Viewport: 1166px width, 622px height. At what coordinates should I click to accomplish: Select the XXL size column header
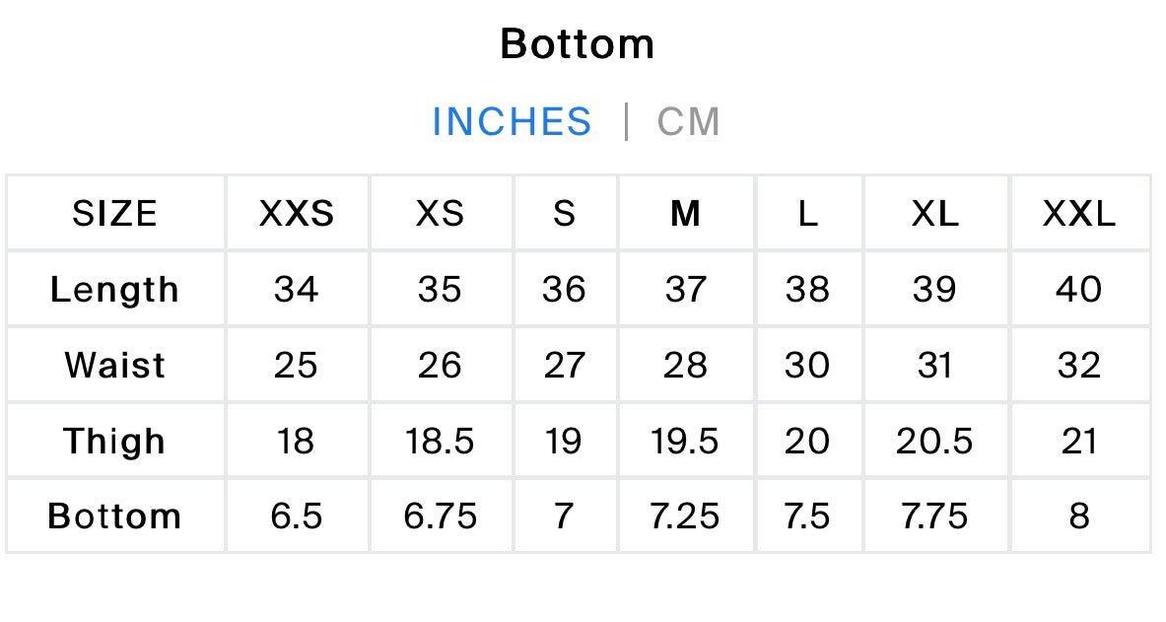point(1079,214)
